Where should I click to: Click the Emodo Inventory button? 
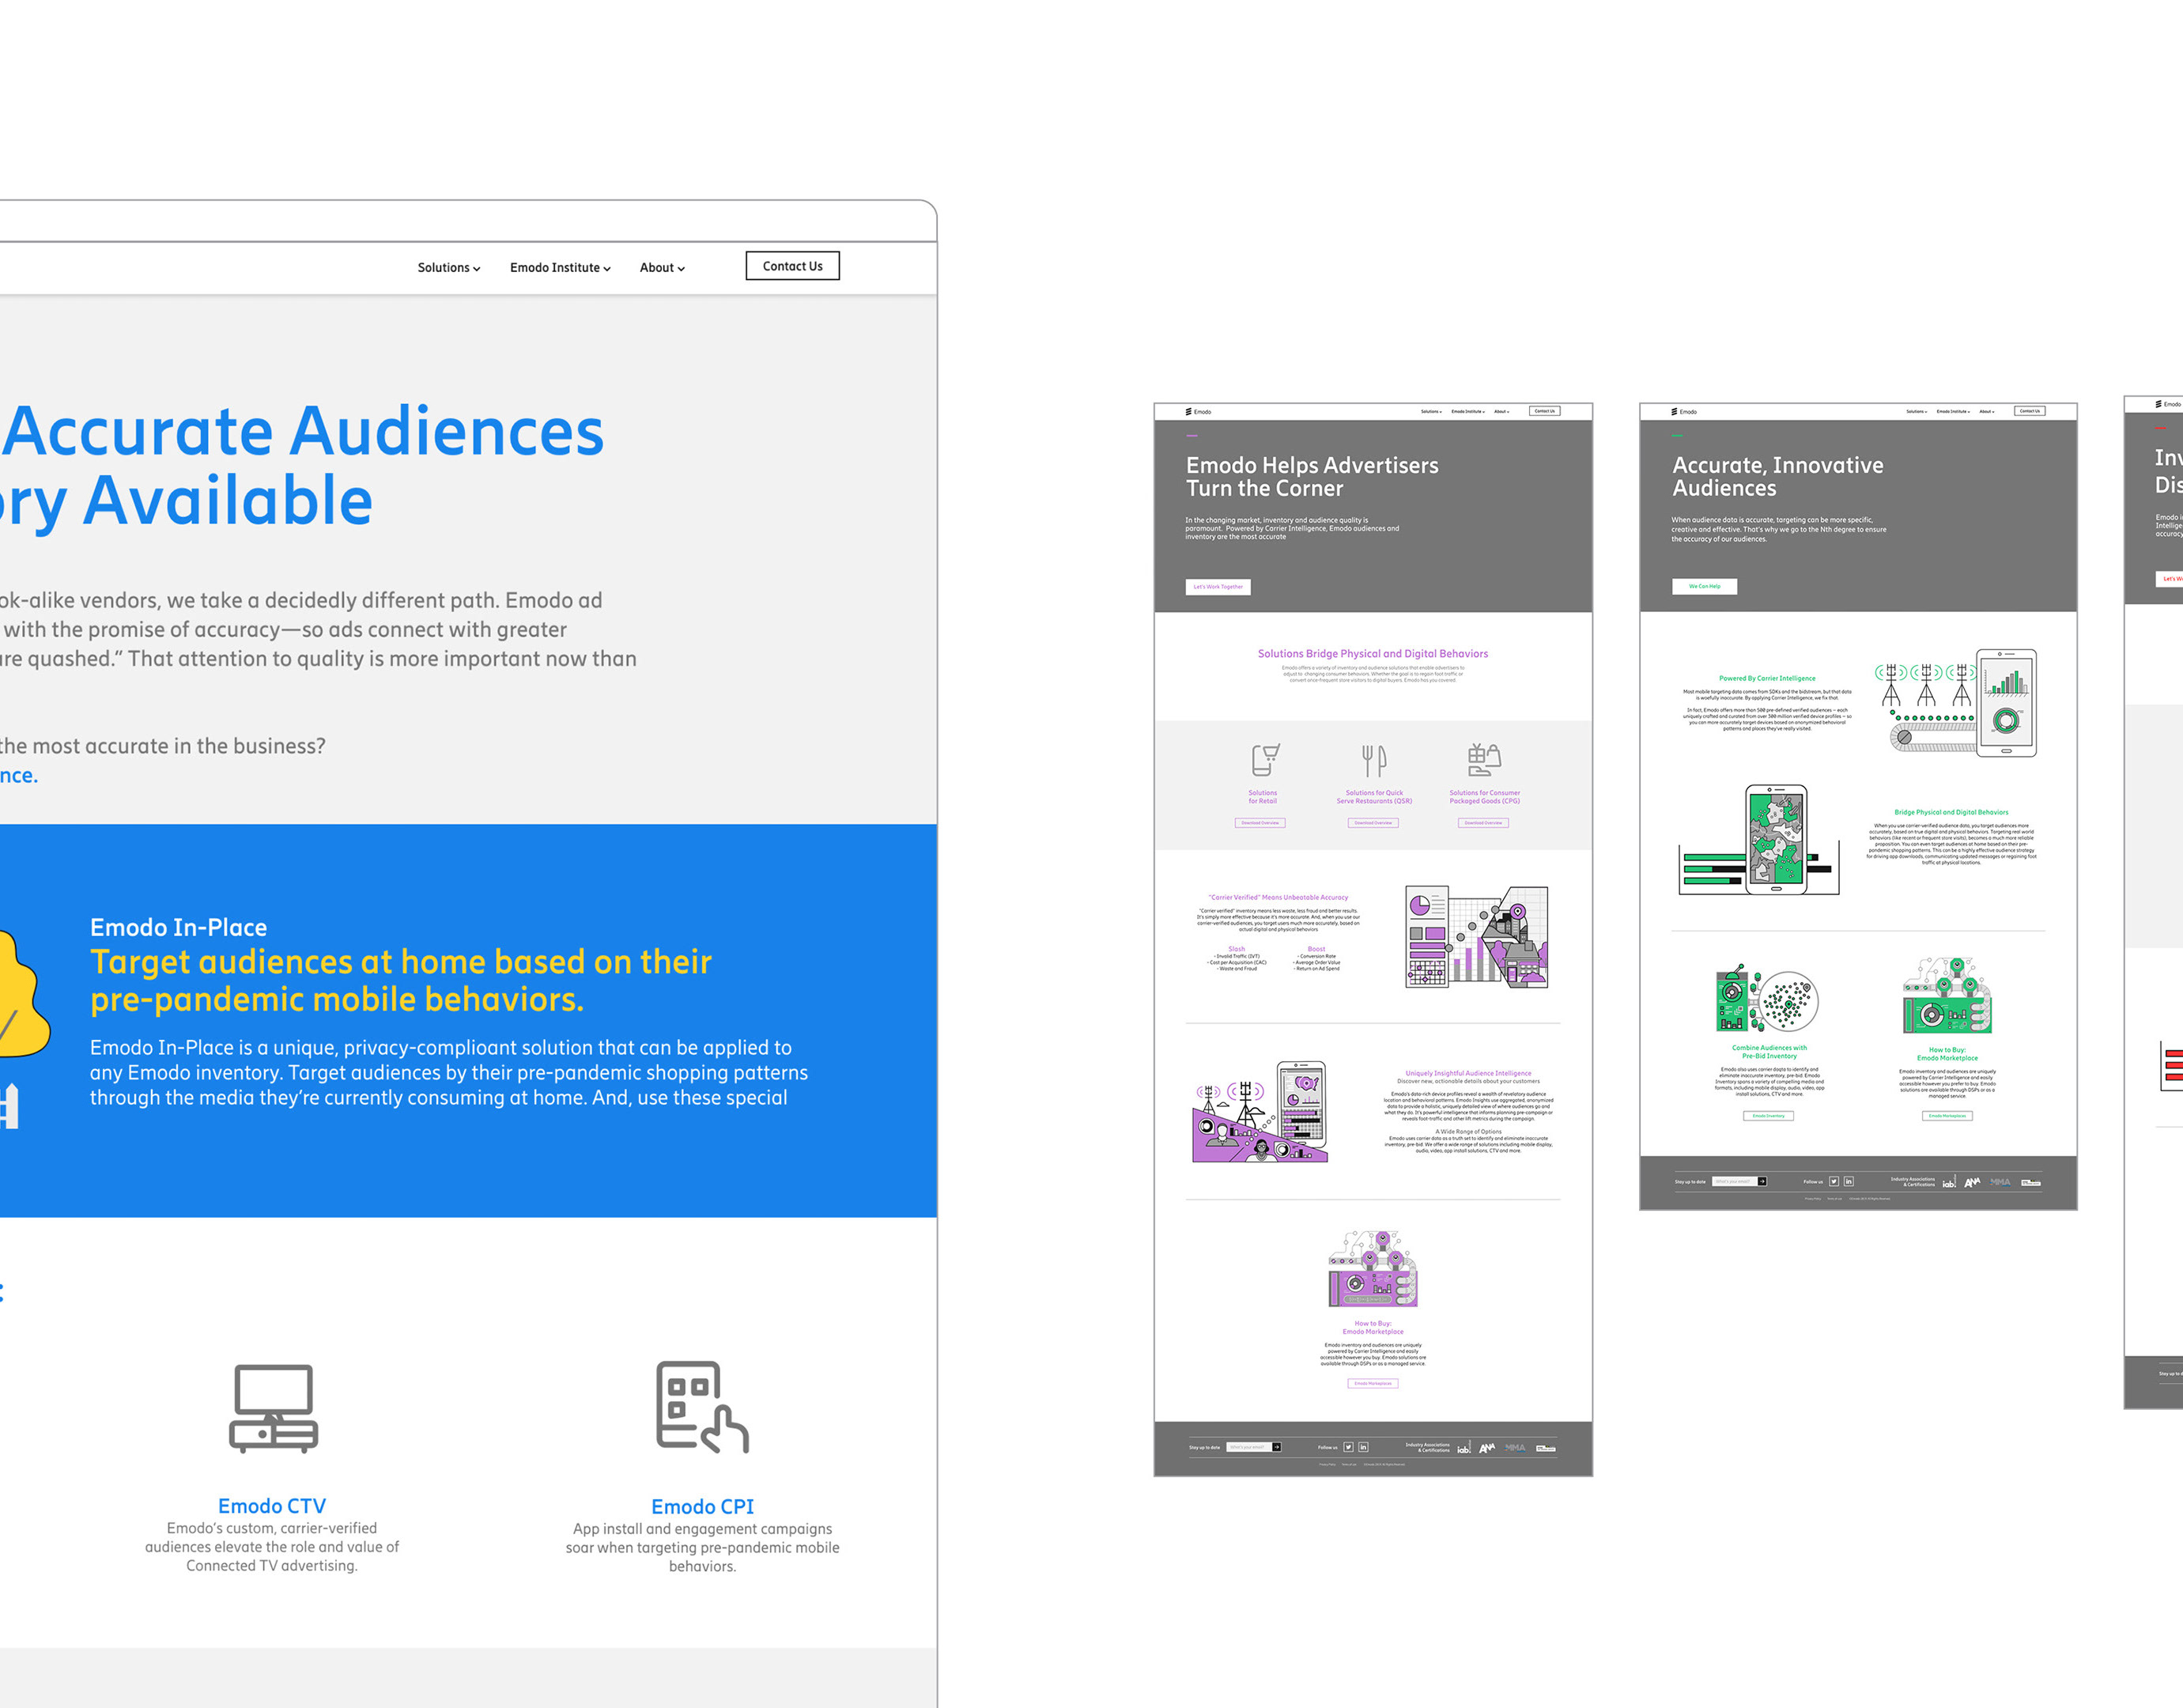(x=1768, y=1116)
